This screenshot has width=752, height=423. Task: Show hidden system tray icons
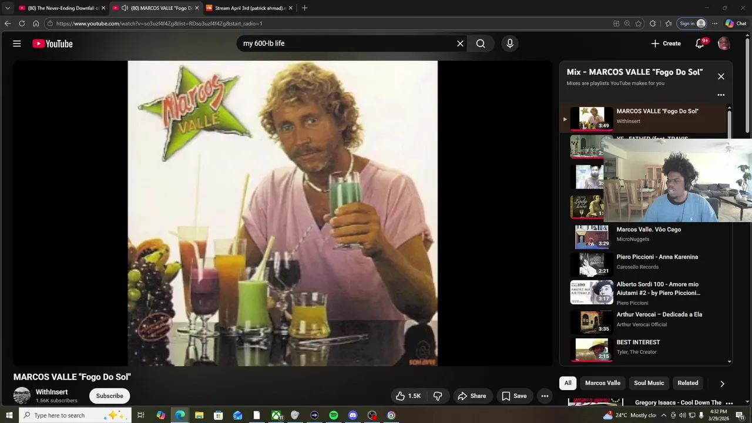click(664, 415)
